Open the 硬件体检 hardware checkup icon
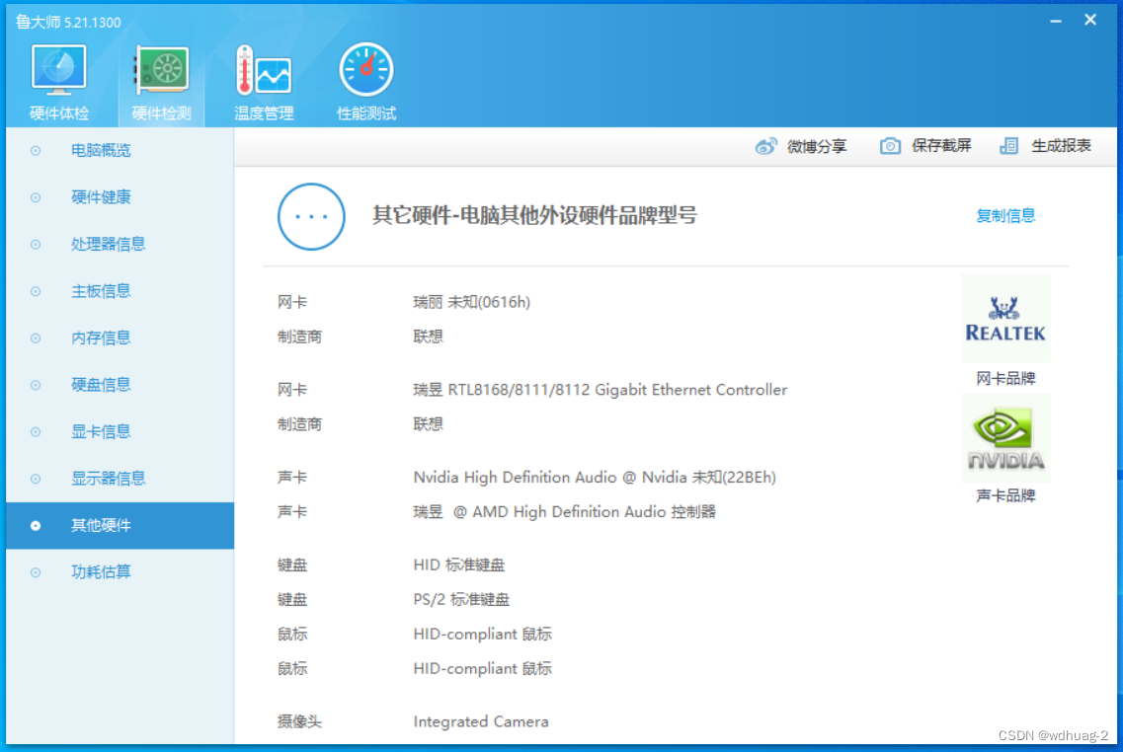The image size is (1123, 752). [58, 70]
